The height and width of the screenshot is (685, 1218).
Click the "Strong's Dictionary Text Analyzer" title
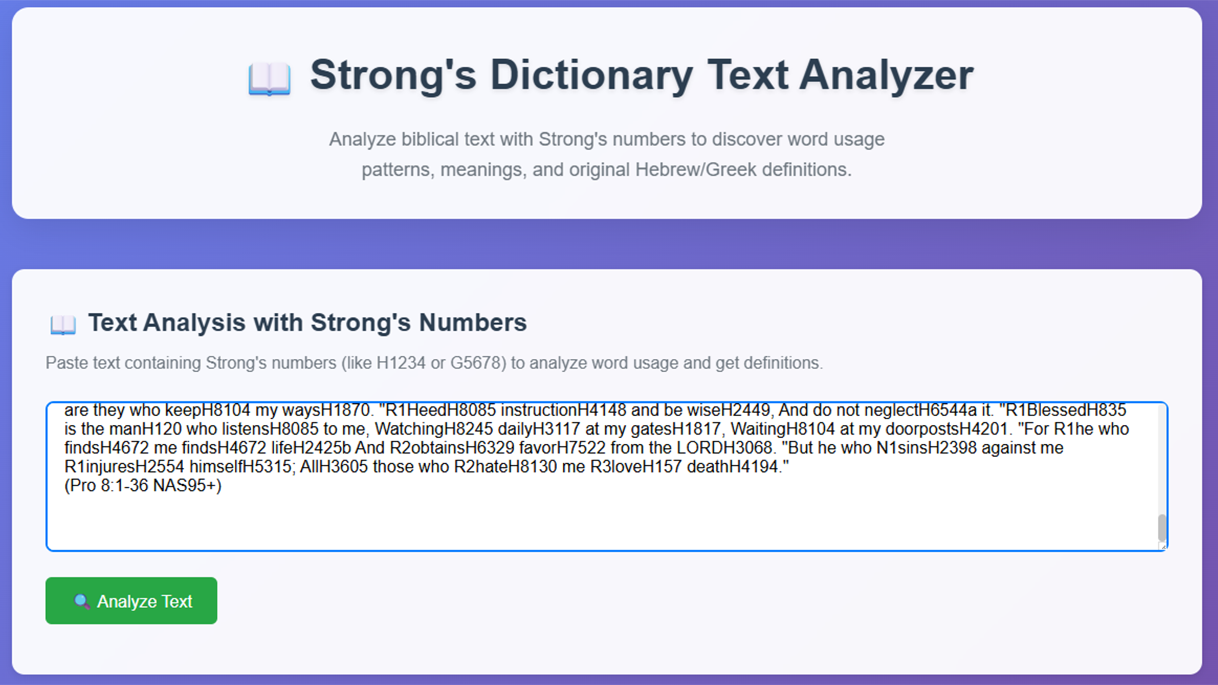pyautogui.click(x=641, y=76)
